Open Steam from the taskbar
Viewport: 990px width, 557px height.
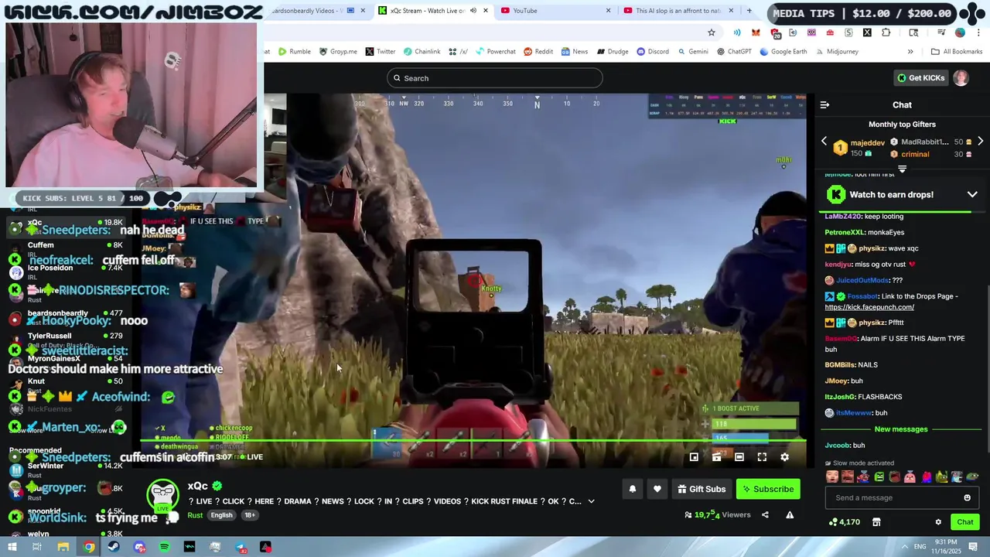tap(114, 547)
